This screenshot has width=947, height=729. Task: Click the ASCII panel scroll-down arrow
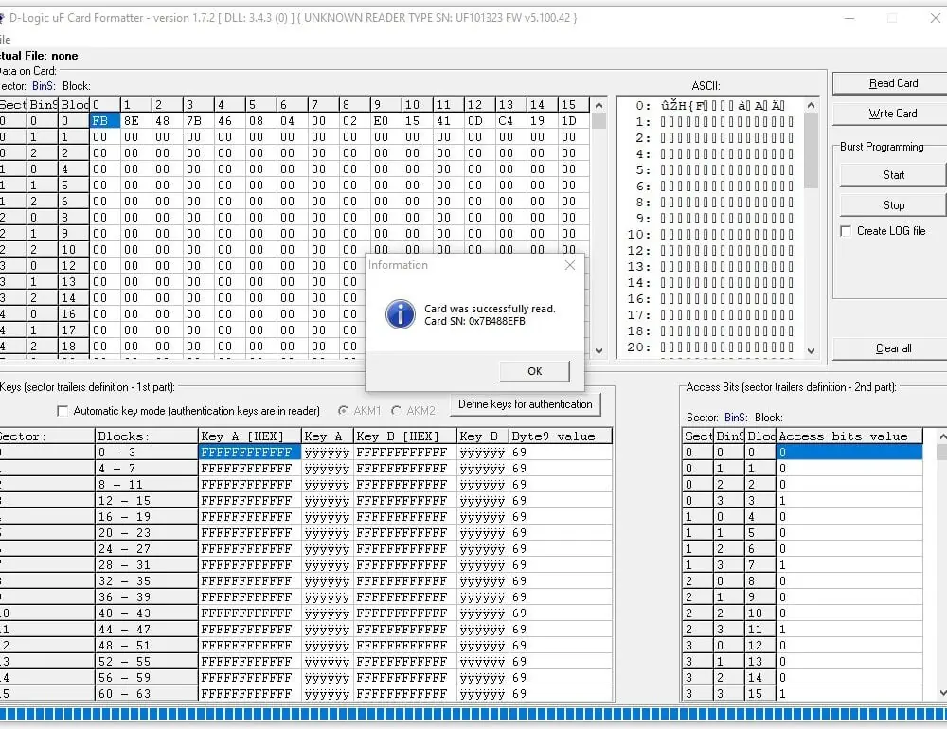812,351
